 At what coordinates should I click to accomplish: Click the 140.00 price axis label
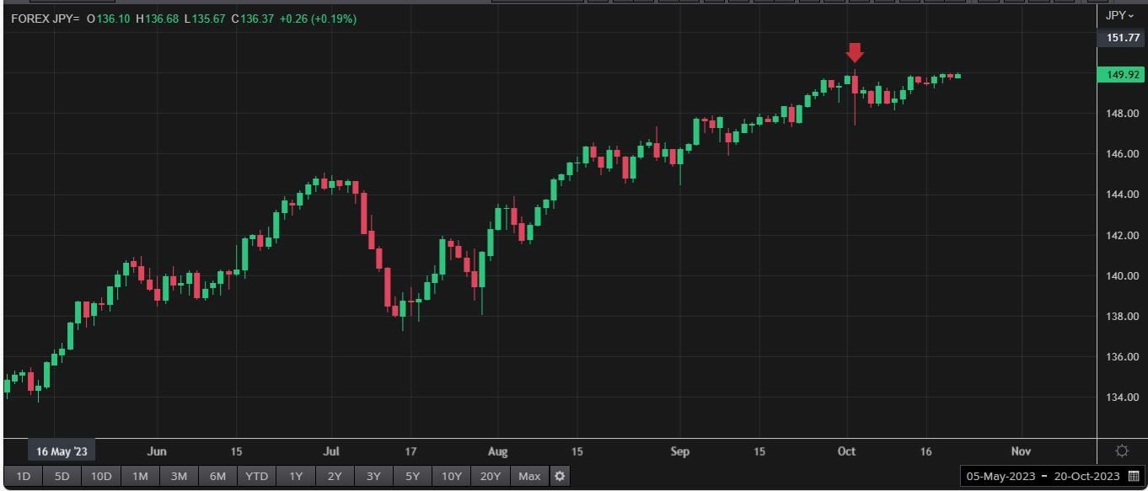(x=1122, y=276)
